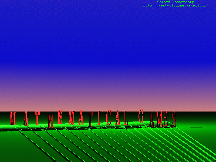Click the Gerard Westendorp author name
Screen dimensions: 216x162
click(x=175, y=2)
